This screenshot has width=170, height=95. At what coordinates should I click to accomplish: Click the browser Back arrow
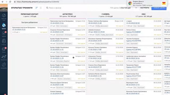click(3, 2)
